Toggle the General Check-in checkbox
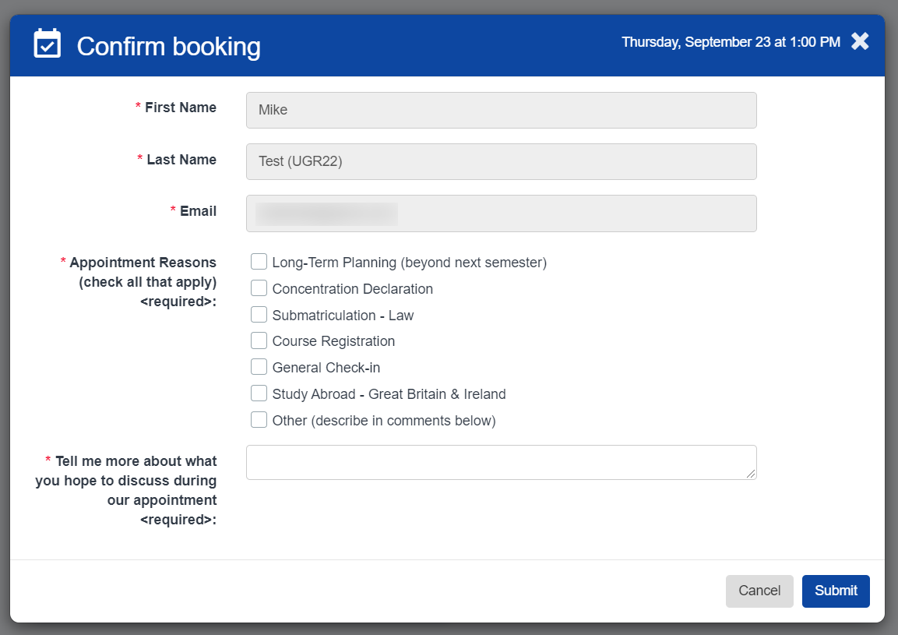Image resolution: width=898 pixels, height=635 pixels. pos(259,367)
